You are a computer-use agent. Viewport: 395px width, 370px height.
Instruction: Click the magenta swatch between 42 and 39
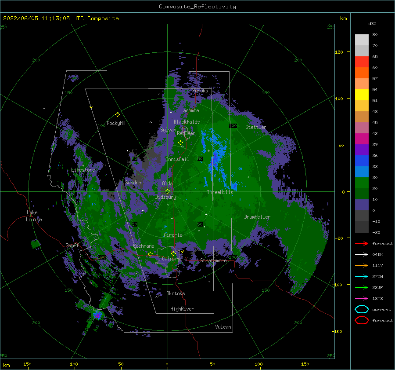(362, 139)
